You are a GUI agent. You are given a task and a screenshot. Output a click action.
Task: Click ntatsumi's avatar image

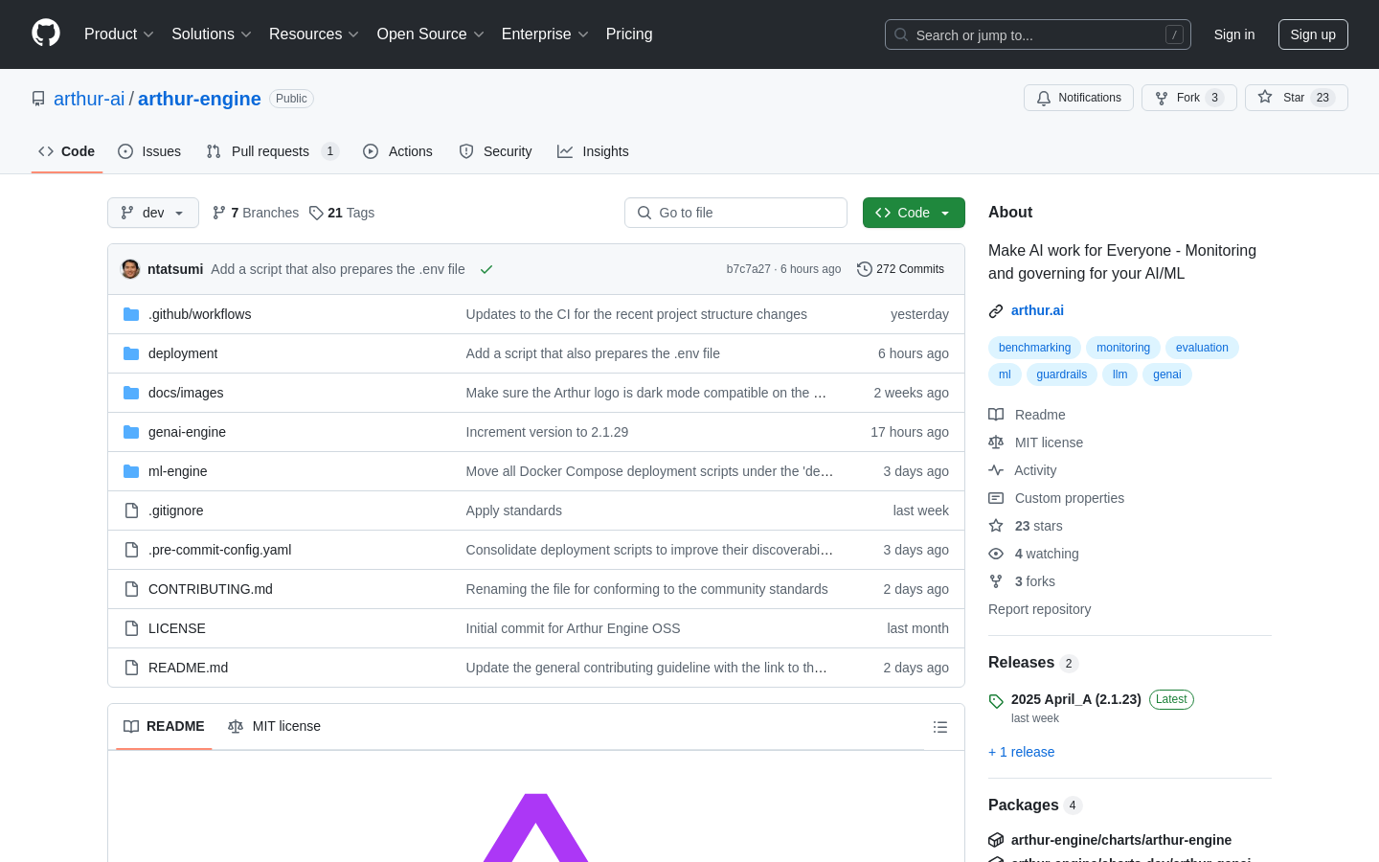130,269
